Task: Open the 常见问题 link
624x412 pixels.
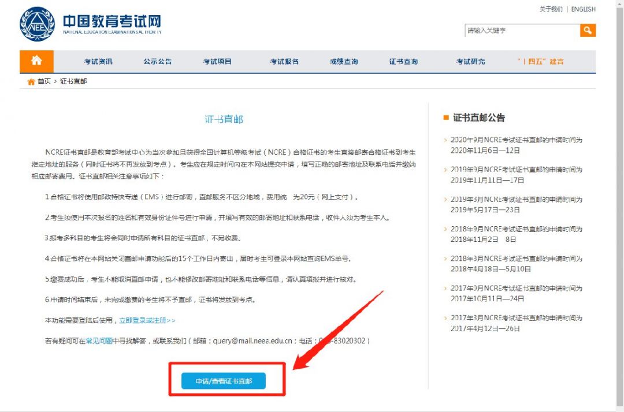Action: pyautogui.click(x=99, y=341)
